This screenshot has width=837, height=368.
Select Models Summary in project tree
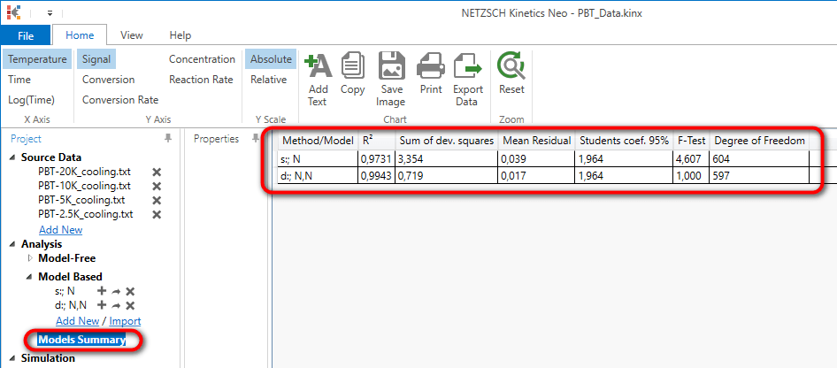click(x=81, y=340)
